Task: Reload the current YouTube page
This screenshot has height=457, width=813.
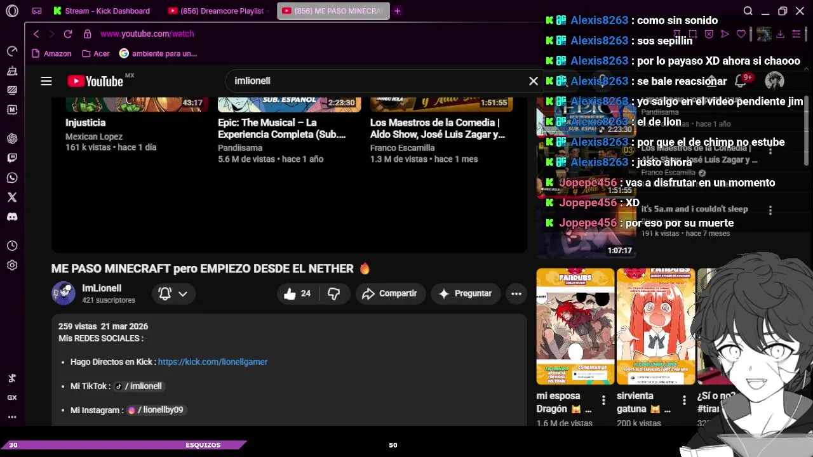Action: (x=68, y=34)
